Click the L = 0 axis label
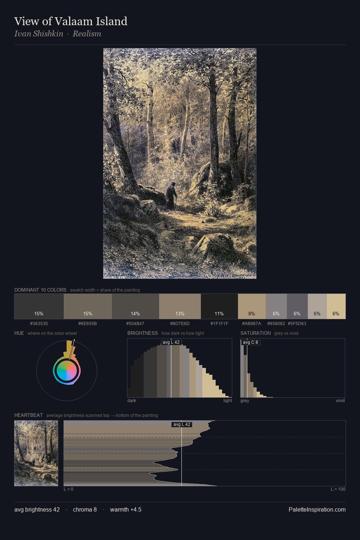Screen dimensions: 360x540 click(x=68, y=489)
